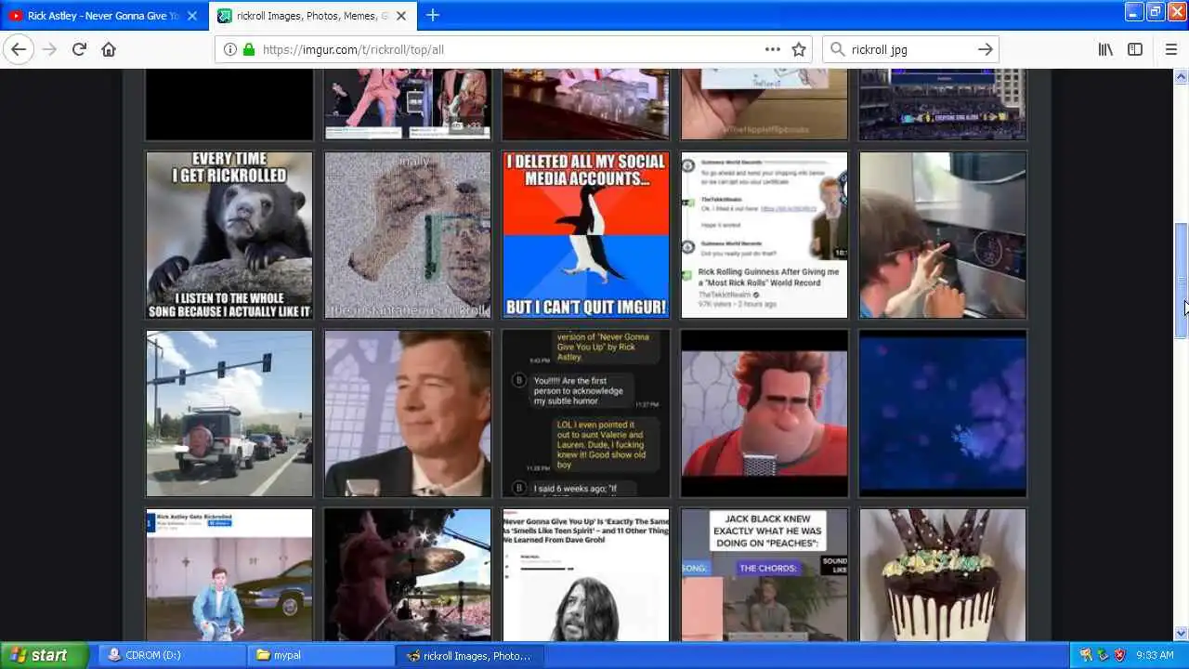Image resolution: width=1189 pixels, height=669 pixels.
Task: Open the penguin social media accounts meme
Action: pos(586,235)
